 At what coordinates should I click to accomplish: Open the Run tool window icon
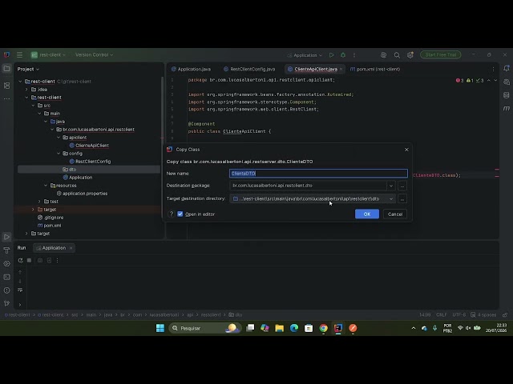[6, 237]
